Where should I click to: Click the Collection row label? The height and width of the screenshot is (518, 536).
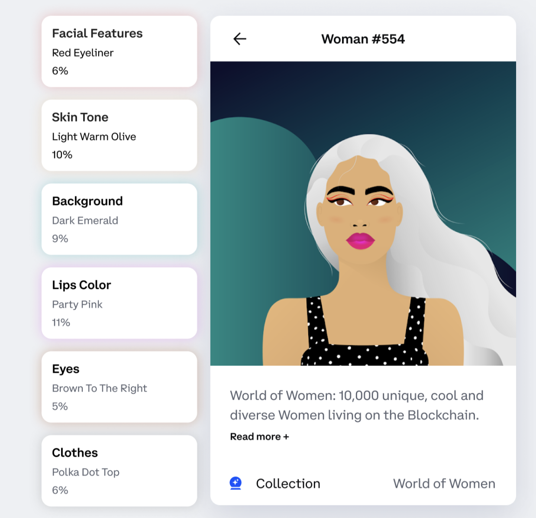click(288, 483)
